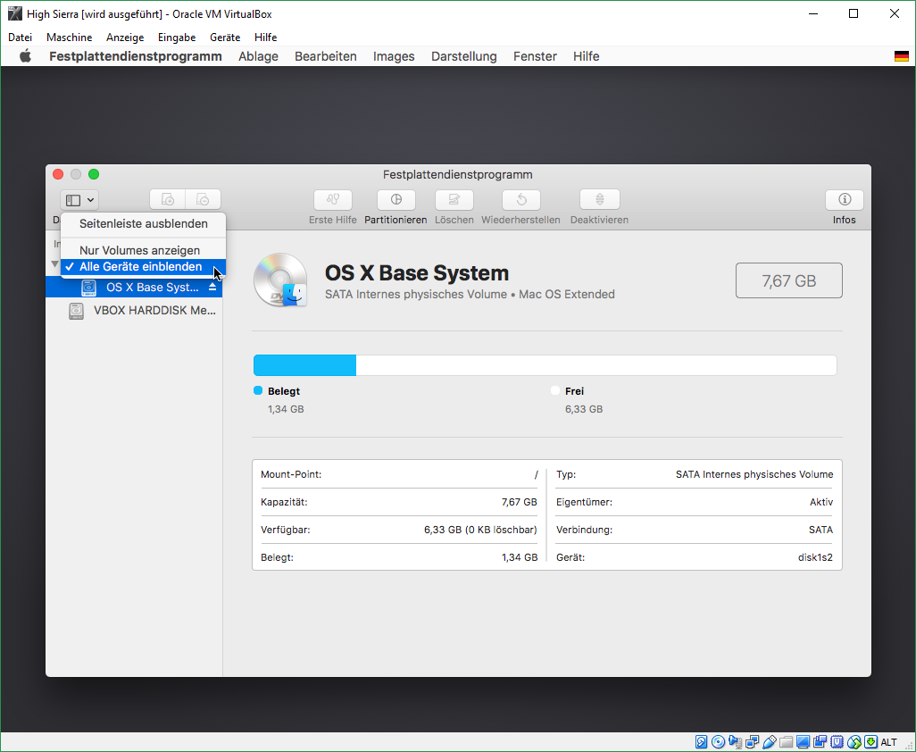Select VBOX HARDDISK Media in sidebar
Image resolution: width=916 pixels, height=752 pixels.
pos(134,310)
